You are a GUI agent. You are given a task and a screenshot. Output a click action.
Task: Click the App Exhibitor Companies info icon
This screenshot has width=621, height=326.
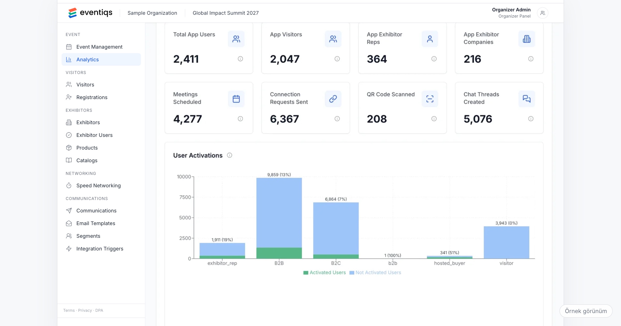tap(531, 59)
